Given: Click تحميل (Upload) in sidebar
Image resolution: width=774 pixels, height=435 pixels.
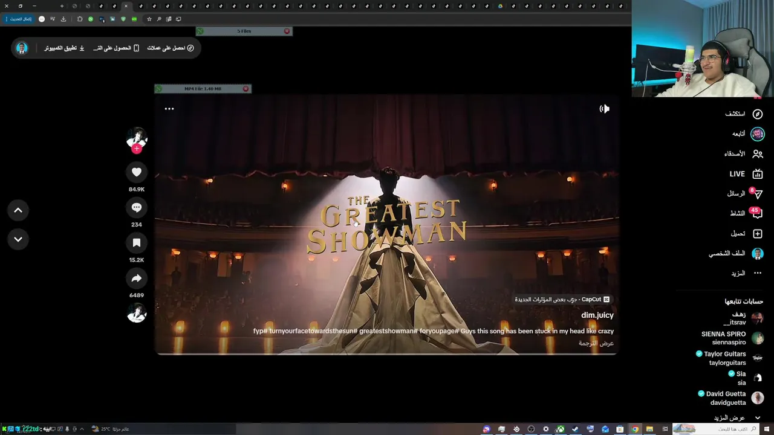Looking at the screenshot, I should tap(746, 234).
